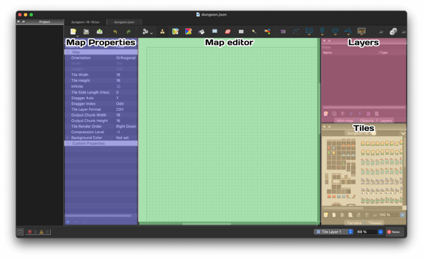Open the 100 % tileset zoom dropdown
This screenshot has width=423, height=259.
click(x=402, y=215)
